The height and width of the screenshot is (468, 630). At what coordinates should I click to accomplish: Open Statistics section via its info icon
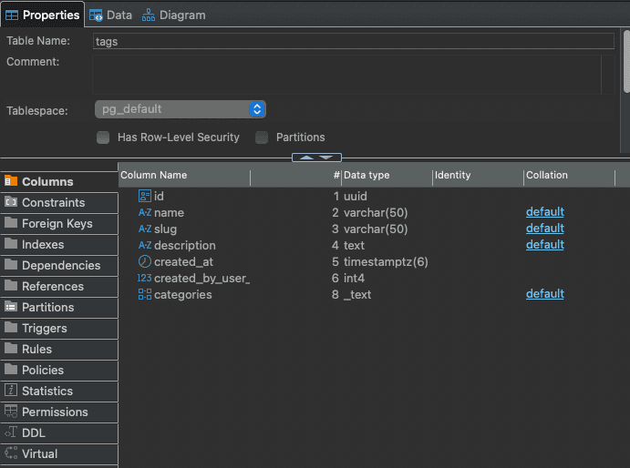pos(12,391)
